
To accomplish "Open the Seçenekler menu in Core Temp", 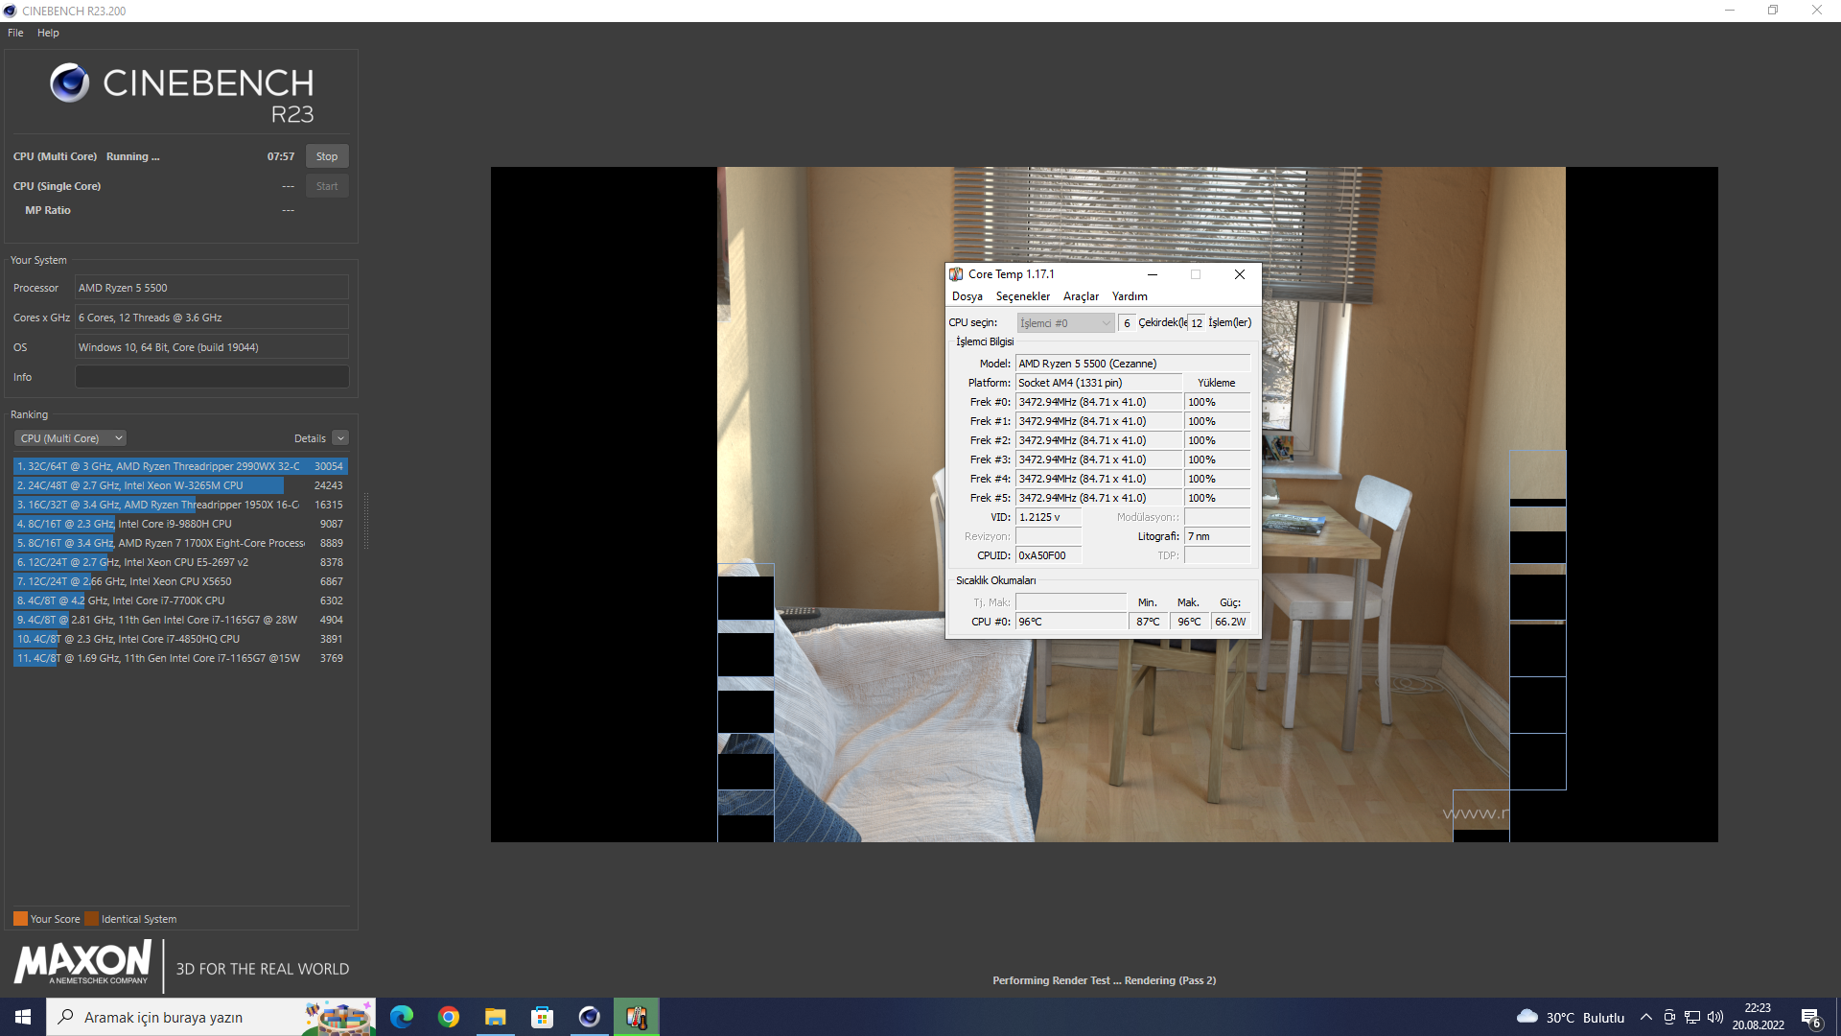I will [1022, 296].
